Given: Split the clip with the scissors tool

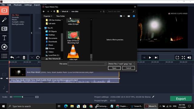Looking at the screenshot, I should 32,58.
